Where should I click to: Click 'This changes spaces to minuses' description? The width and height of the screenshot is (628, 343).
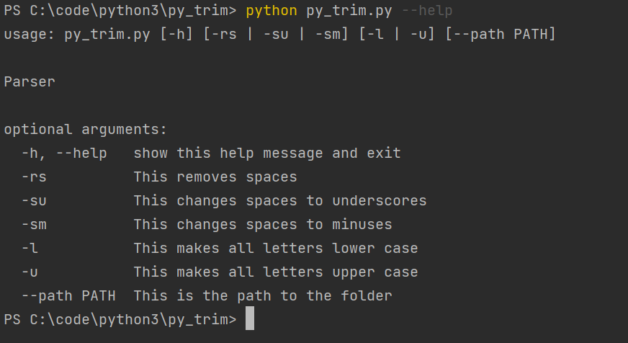(x=263, y=225)
